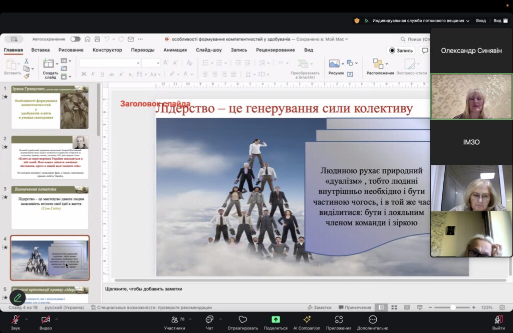Click the Отреагировать heart icon
This screenshot has width=513, height=333.
pos(242,319)
